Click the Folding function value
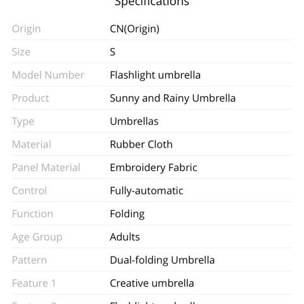 [127, 214]
